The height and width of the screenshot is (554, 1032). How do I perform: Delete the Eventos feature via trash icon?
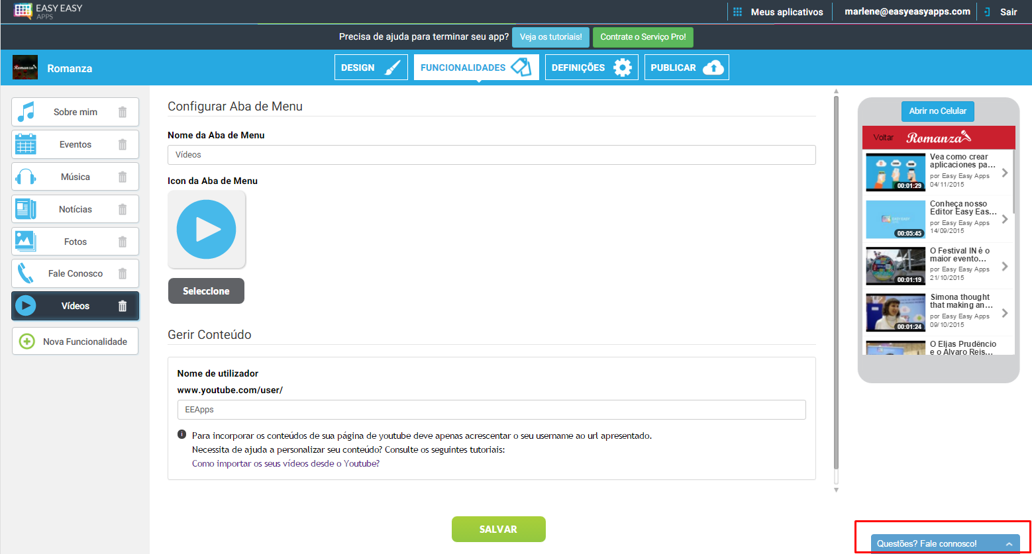pos(123,144)
